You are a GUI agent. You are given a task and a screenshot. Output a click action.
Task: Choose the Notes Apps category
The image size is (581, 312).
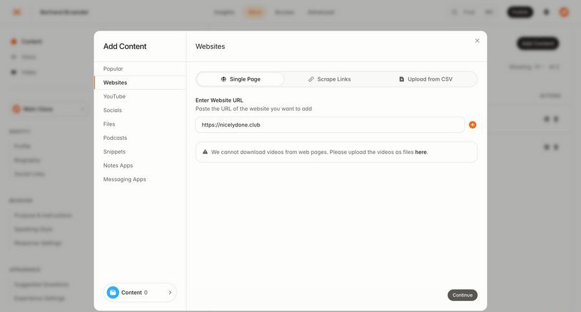click(x=140, y=166)
